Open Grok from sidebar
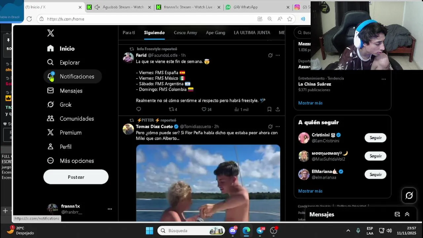 pyautogui.click(x=59, y=105)
